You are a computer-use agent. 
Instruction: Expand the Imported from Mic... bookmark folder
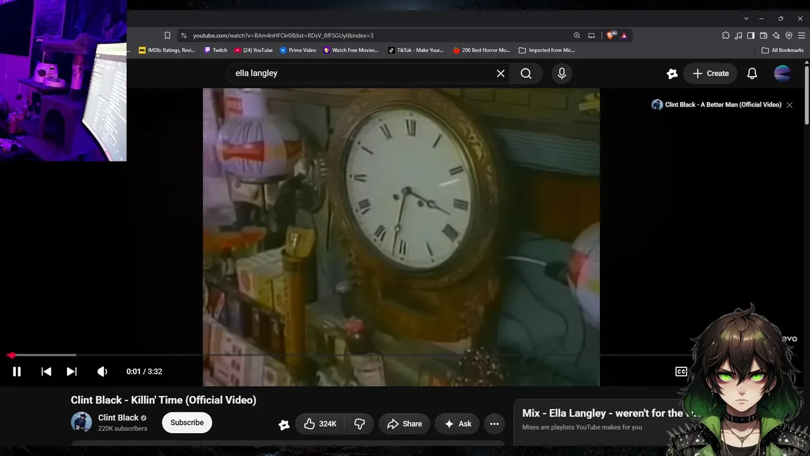pyautogui.click(x=547, y=50)
